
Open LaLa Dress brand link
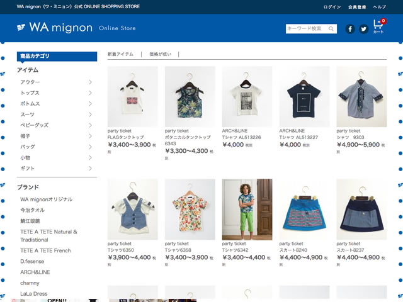34,294
